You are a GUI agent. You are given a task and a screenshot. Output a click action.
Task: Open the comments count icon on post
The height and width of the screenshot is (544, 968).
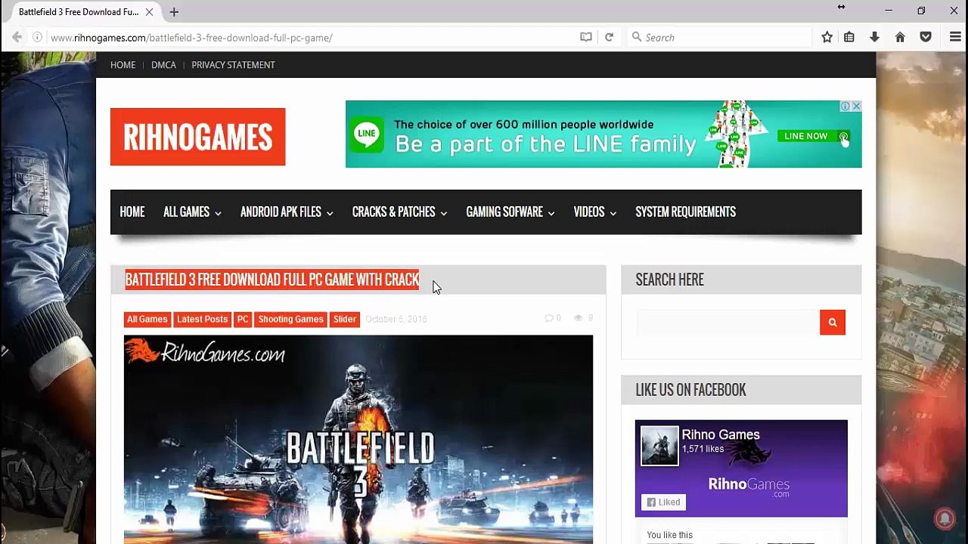pyautogui.click(x=549, y=318)
